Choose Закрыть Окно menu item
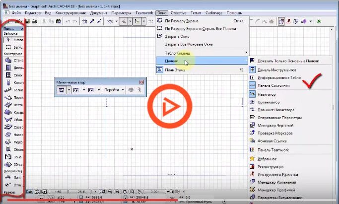The image size is (339, 204). tap(202, 36)
